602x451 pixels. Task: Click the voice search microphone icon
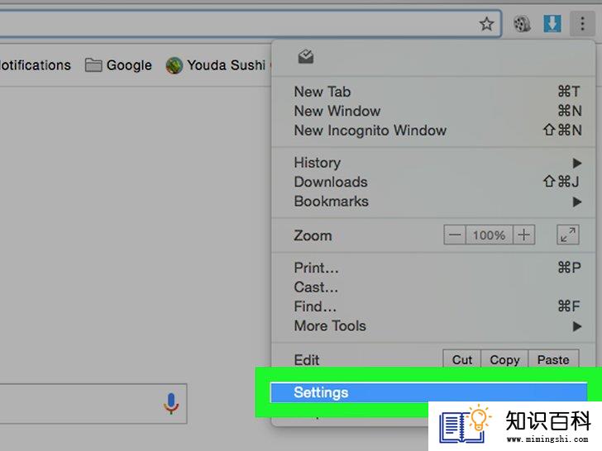click(x=171, y=403)
